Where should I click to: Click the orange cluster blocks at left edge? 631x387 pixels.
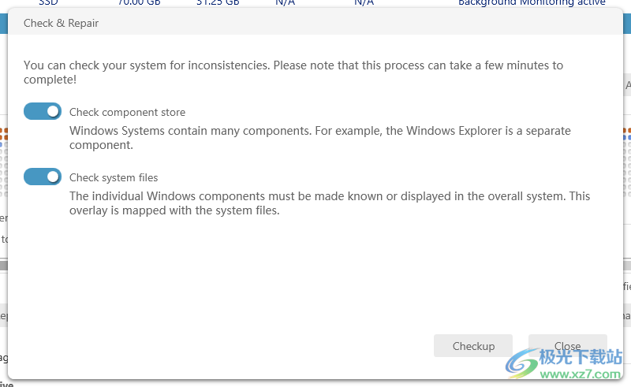pyautogui.click(x=4, y=134)
